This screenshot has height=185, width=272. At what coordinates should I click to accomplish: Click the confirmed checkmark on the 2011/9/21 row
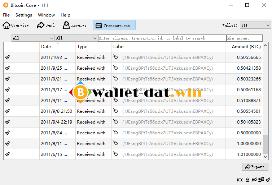click(8, 79)
